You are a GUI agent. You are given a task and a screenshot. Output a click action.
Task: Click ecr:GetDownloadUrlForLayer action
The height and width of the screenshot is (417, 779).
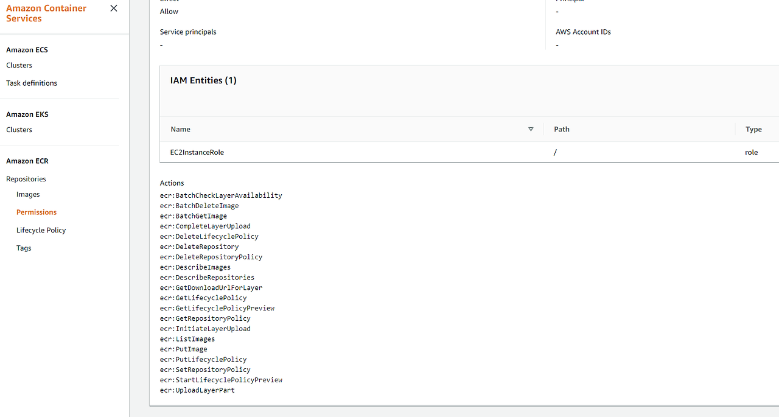211,287
